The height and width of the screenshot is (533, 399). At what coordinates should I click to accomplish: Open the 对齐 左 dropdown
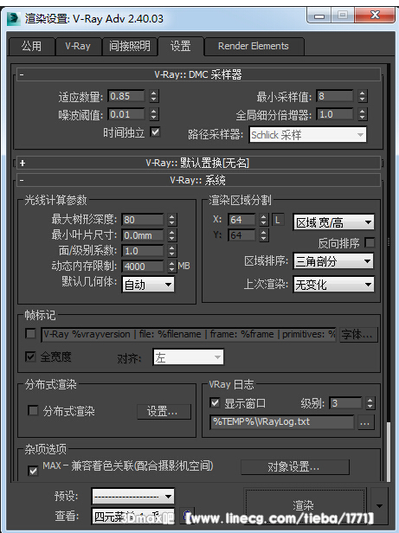[x=189, y=356]
